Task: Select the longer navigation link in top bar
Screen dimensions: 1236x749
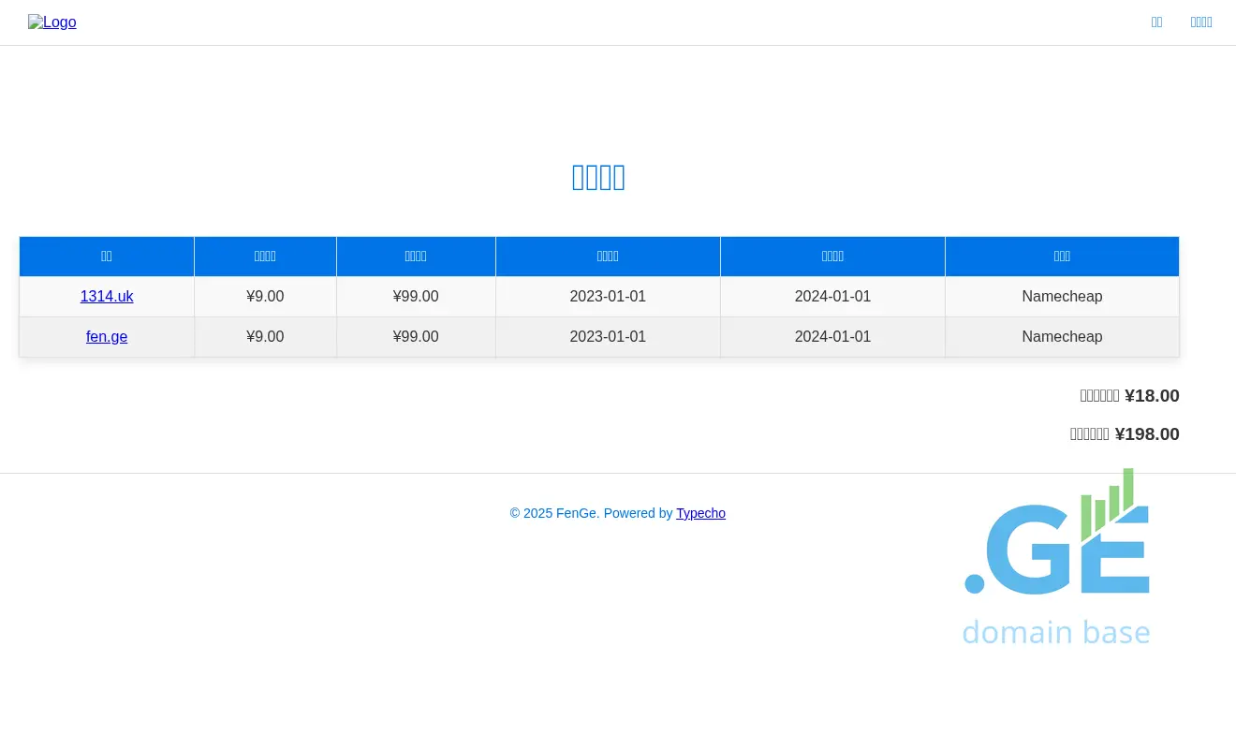Action: (x=1201, y=22)
